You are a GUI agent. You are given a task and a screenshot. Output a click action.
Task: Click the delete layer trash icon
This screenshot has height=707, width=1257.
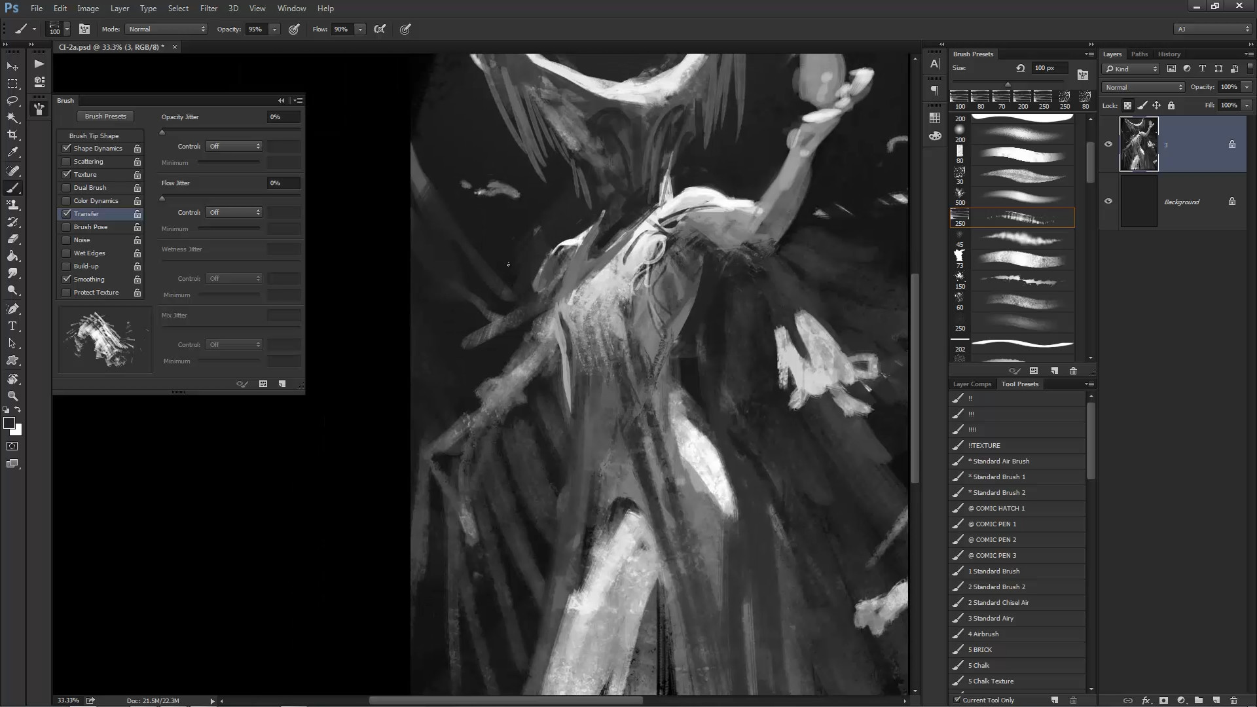coord(1233,700)
